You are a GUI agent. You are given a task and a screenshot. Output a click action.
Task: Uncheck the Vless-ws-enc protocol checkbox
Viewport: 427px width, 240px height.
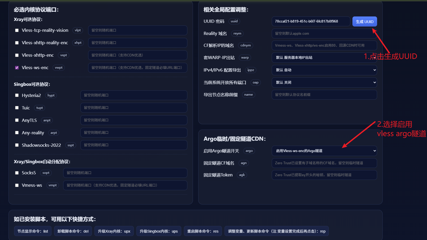pos(17,68)
